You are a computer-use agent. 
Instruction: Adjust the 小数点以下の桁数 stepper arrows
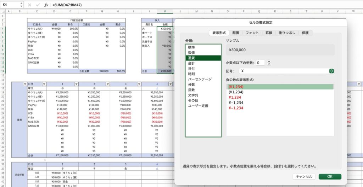(x=269, y=63)
